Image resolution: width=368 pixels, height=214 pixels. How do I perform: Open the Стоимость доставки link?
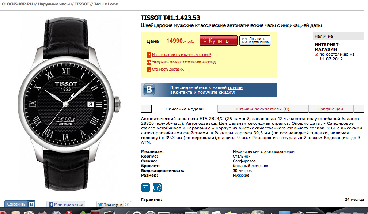[x=168, y=69]
